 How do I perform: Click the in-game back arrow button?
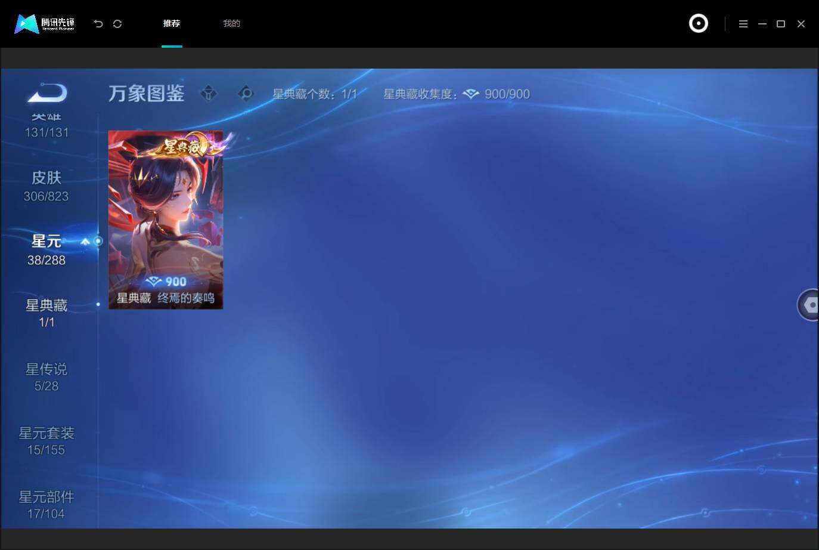(x=47, y=93)
